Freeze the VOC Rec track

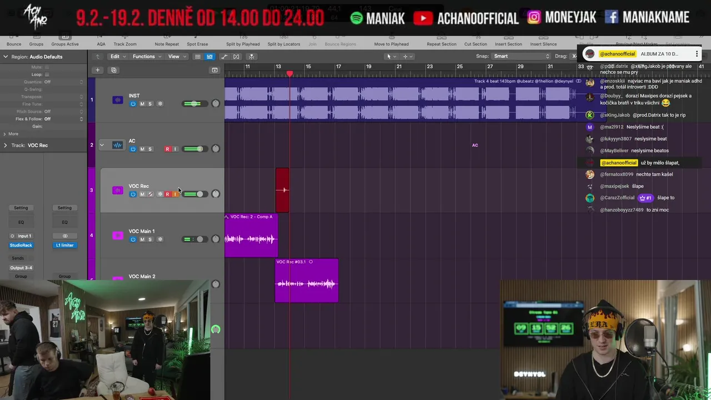[160, 194]
